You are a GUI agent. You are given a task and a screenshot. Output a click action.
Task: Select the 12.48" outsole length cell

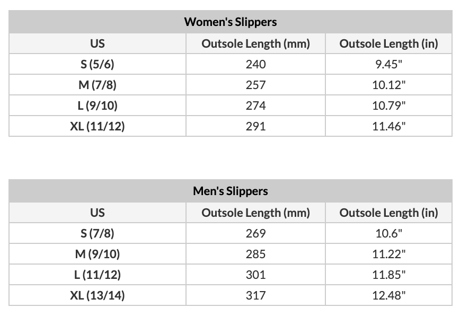click(388, 295)
